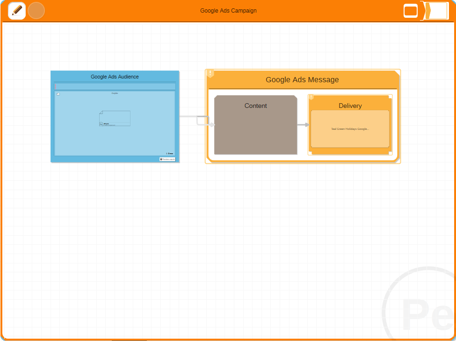The width and height of the screenshot is (456, 341).
Task: Click the Preview counts button
Action: 167,159
